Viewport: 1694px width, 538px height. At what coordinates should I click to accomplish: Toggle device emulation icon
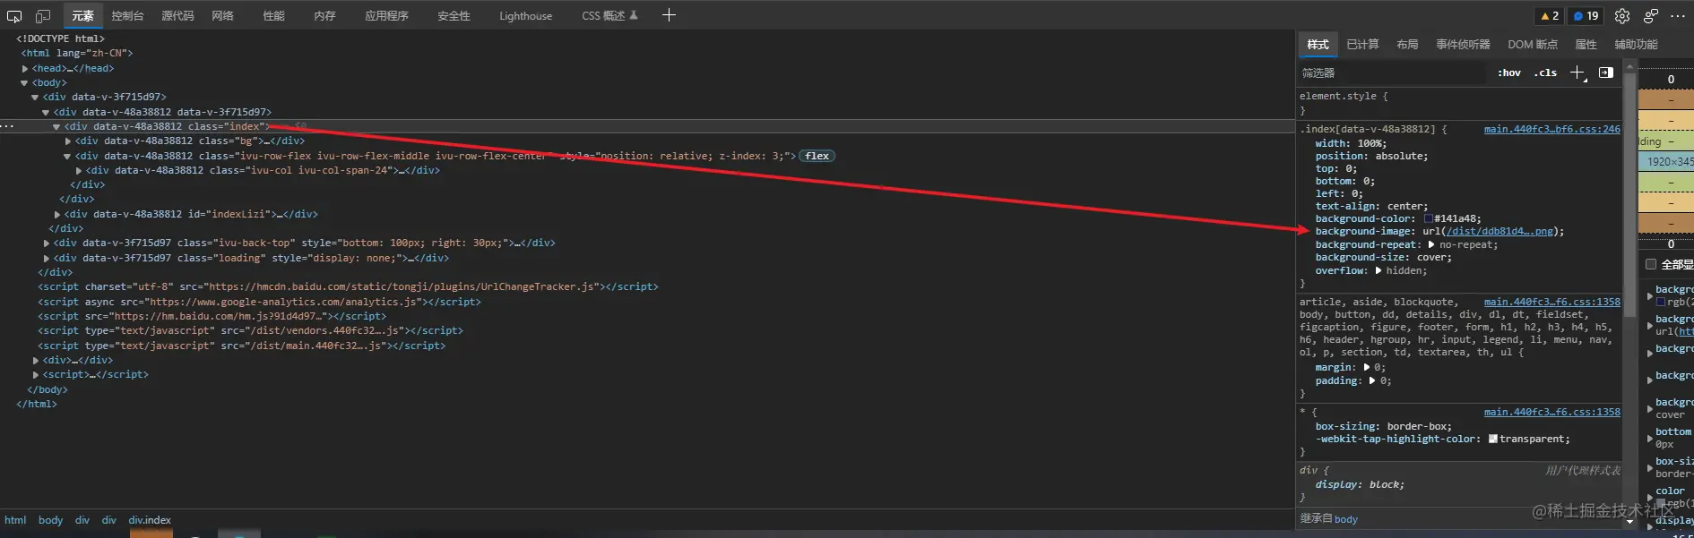tap(42, 16)
